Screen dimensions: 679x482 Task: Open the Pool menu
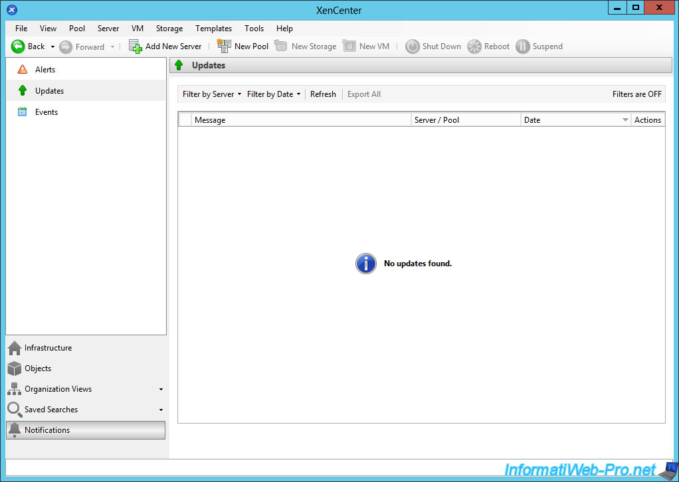(x=77, y=28)
